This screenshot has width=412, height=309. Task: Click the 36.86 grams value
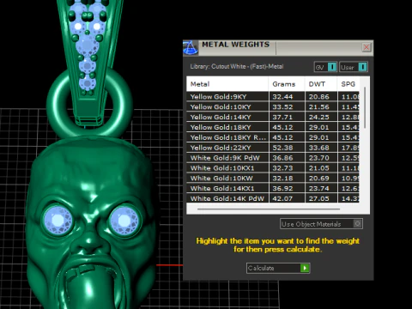[x=282, y=158]
